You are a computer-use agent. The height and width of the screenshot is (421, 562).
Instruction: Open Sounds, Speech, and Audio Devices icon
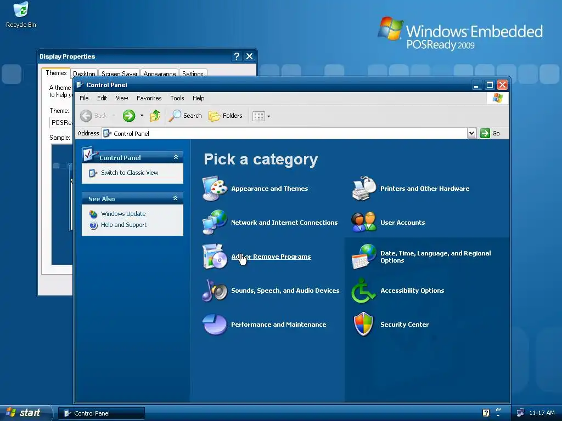tap(215, 291)
